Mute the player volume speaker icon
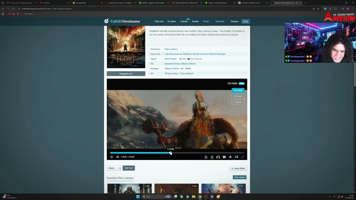The width and height of the screenshot is (356, 200). [x=118, y=157]
